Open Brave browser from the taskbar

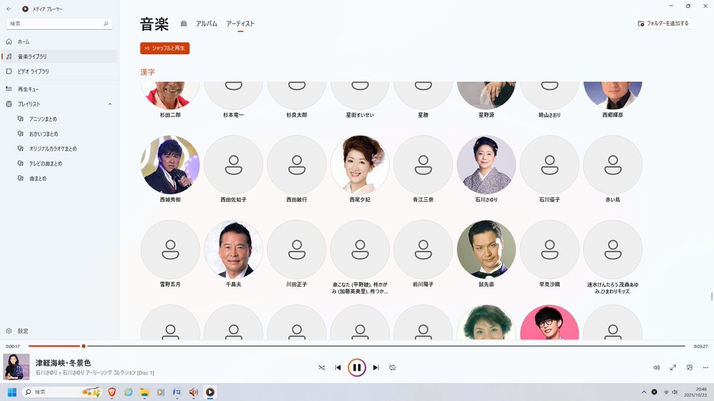112,392
